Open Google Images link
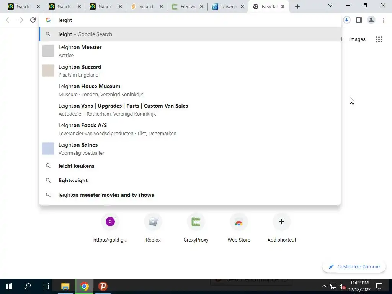 [x=357, y=39]
